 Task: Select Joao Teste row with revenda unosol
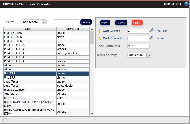pos(47,82)
